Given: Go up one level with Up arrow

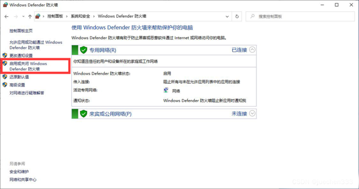Looking at the screenshot, I should coord(30,17).
